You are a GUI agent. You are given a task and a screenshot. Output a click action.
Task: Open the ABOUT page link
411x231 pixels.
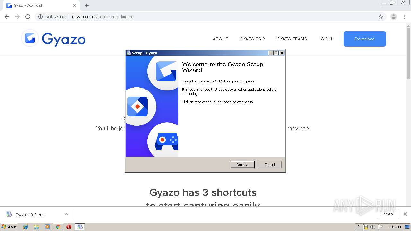(220, 39)
